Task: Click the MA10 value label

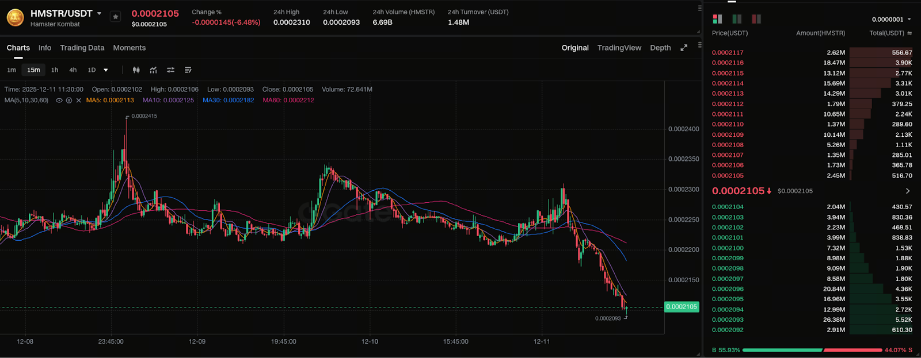Action: (x=168, y=100)
